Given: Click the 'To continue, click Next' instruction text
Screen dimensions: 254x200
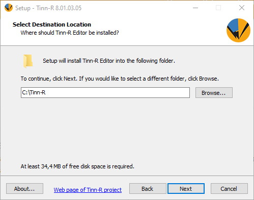Looking at the screenshot, I should tap(120, 79).
